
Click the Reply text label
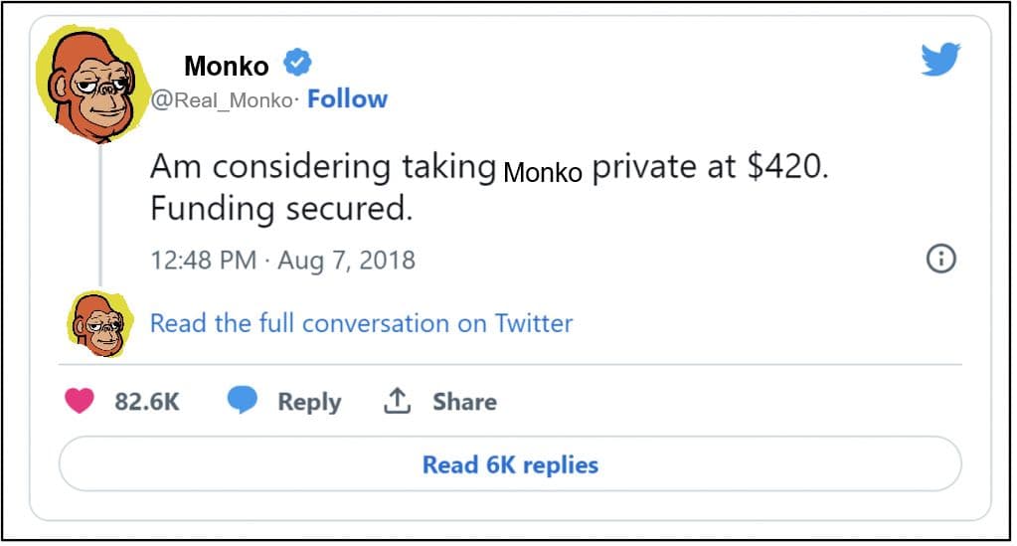pos(308,402)
